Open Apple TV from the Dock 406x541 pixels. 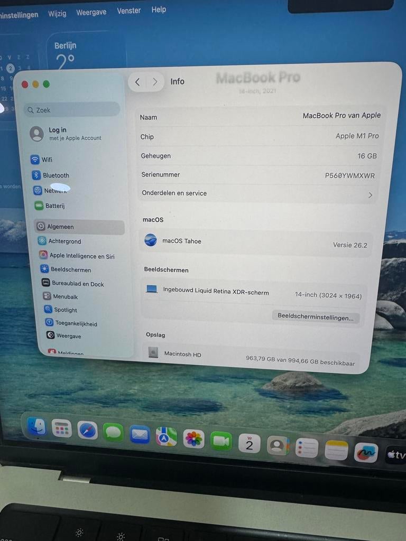395,455
